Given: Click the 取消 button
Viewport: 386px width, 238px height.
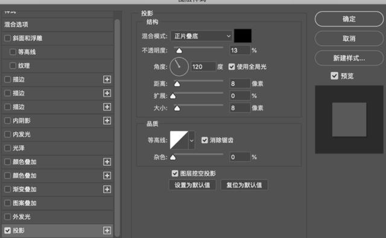Looking at the screenshot, I should coord(349,39).
